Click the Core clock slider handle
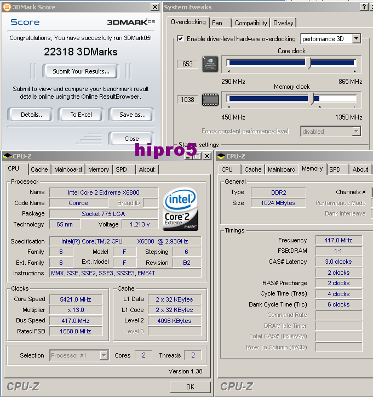Viewport: 373px width, 397px height. pos(308,63)
